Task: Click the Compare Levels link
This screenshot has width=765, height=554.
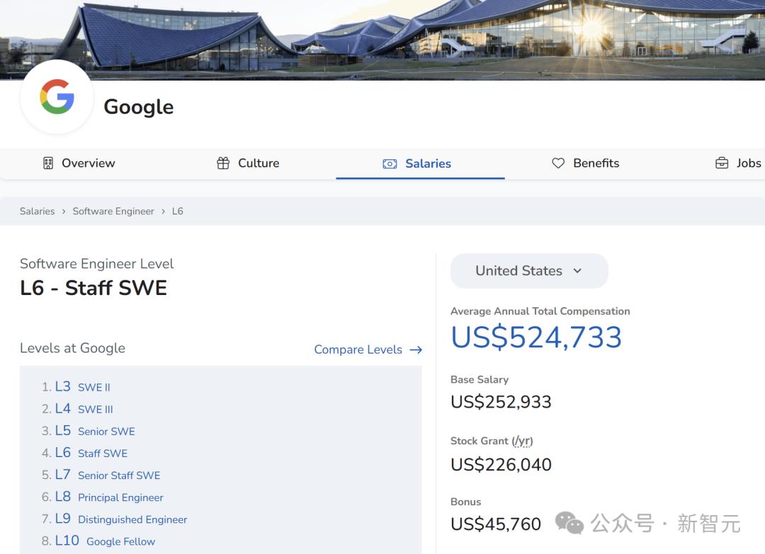Action: [358, 350]
